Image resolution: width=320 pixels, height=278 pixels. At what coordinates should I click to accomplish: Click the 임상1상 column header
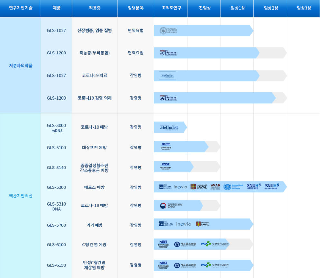point(238,8)
